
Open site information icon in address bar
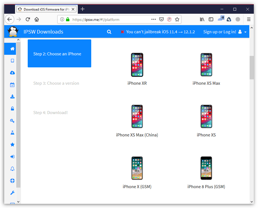point(62,19)
